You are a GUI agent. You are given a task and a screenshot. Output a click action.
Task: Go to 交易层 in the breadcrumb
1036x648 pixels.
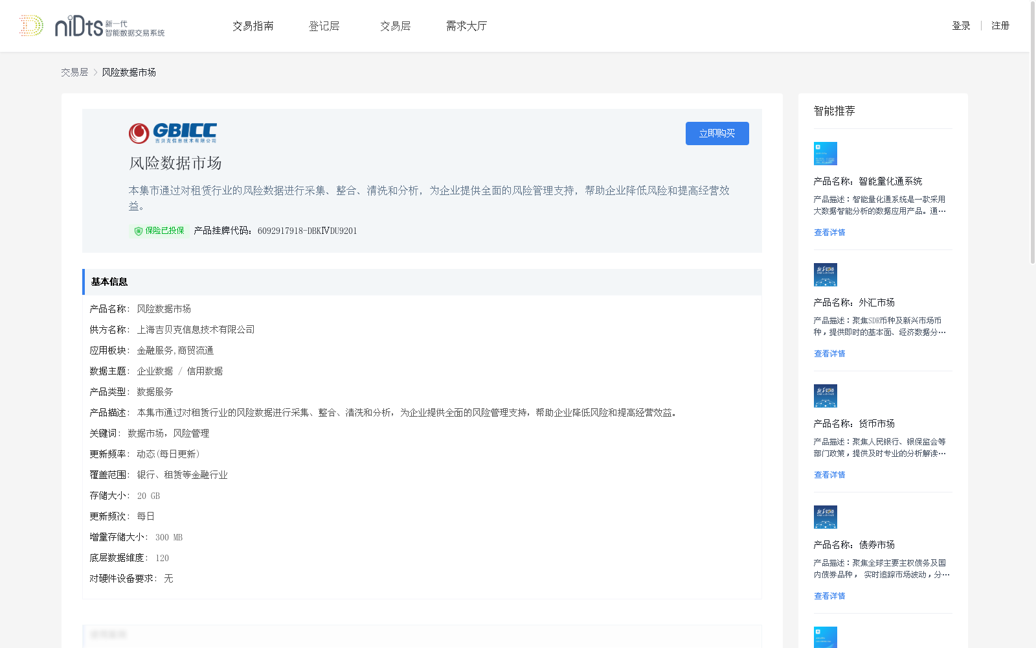[x=74, y=73]
